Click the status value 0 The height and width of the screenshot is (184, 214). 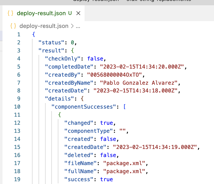(72, 43)
